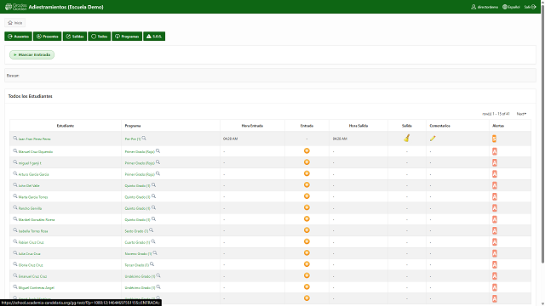The width and height of the screenshot is (545, 306).
Task: Open the Programas tab
Action: 127,37
